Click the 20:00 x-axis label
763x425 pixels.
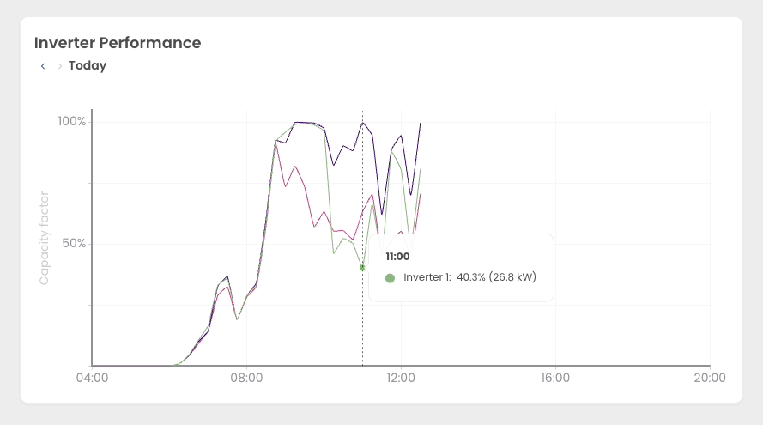pyautogui.click(x=710, y=378)
